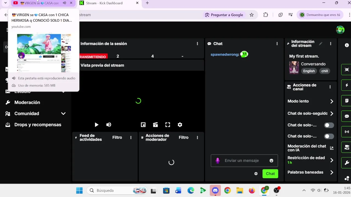Click the stream preview capture icon in right sidebar
Viewport: 351px width, 197px height.
347,69
